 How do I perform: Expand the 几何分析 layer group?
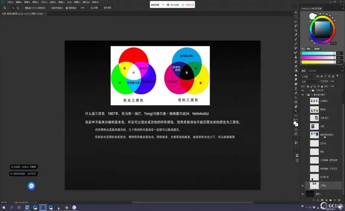point(311,90)
